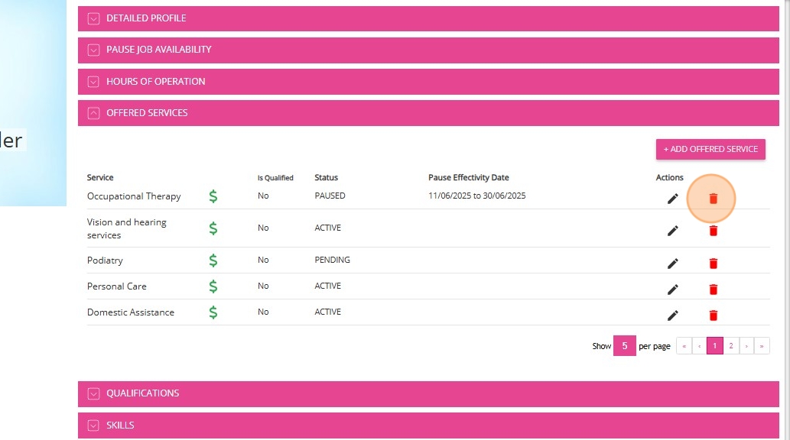The width and height of the screenshot is (790, 440).
Task: Click the date range 11/06/2025 to 30/06/2025
Action: click(x=476, y=196)
